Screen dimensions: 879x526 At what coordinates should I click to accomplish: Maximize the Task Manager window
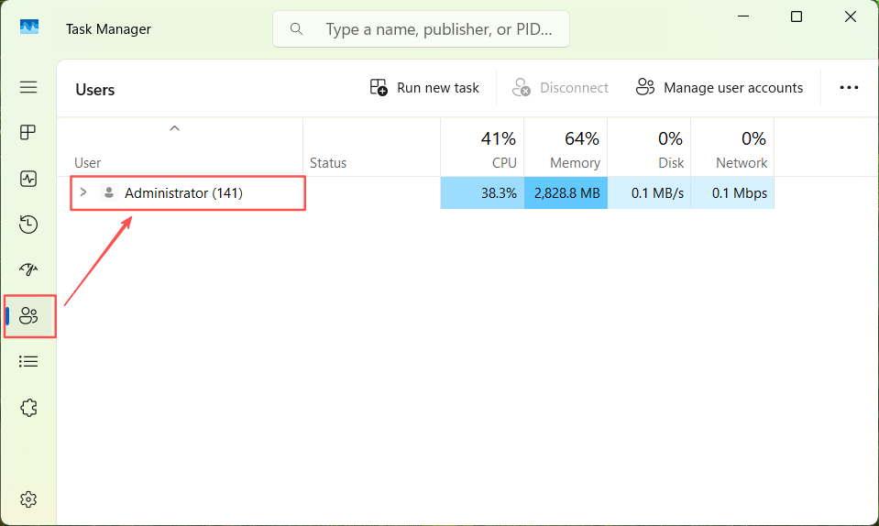[x=796, y=16]
